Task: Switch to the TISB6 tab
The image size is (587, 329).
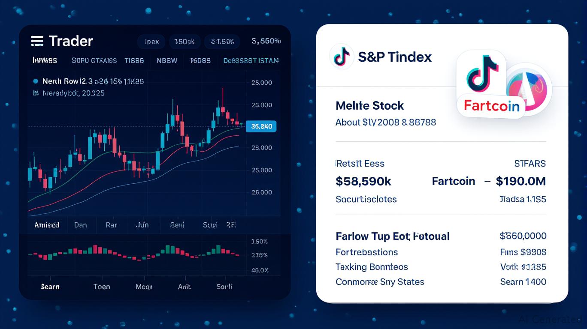Action: [134, 60]
